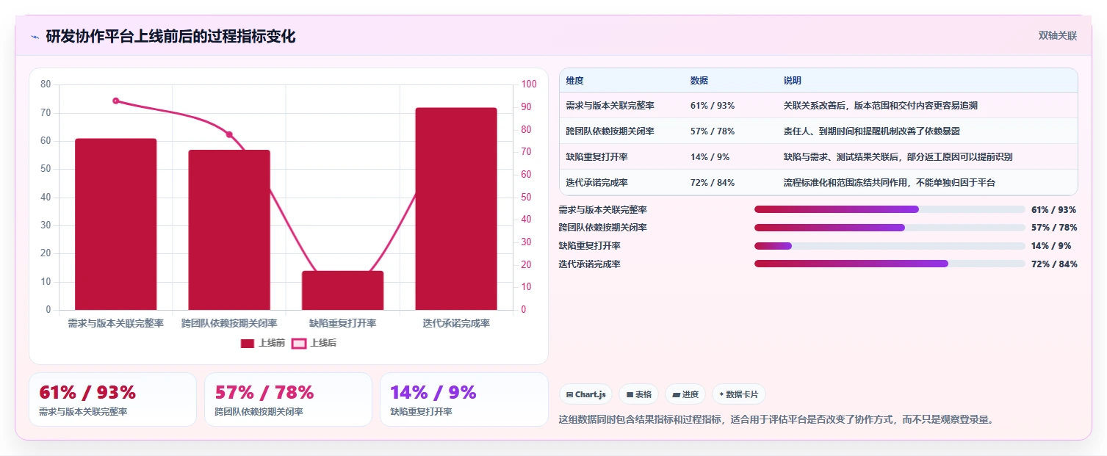The image size is (1107, 456).
Task: Select table cell 缺陷重复打开率
Action: pyautogui.click(x=596, y=157)
